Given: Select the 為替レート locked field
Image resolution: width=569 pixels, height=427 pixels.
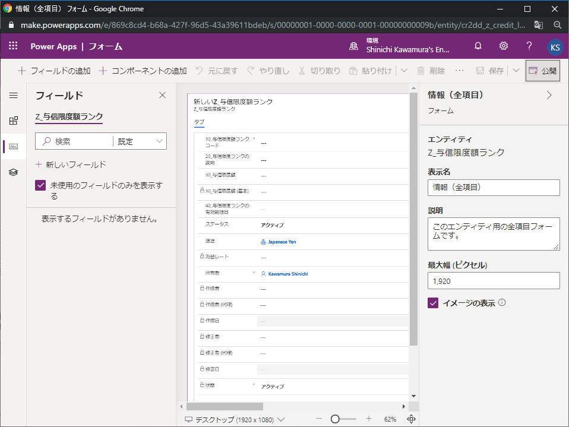Looking at the screenshot, I should click(x=304, y=257).
